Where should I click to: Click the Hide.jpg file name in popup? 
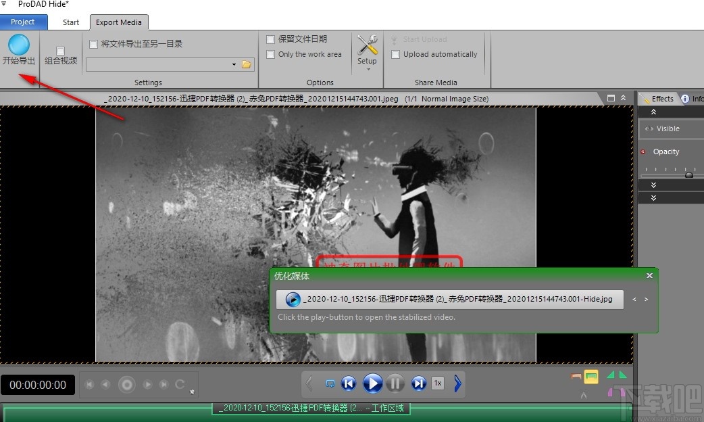[457, 300]
